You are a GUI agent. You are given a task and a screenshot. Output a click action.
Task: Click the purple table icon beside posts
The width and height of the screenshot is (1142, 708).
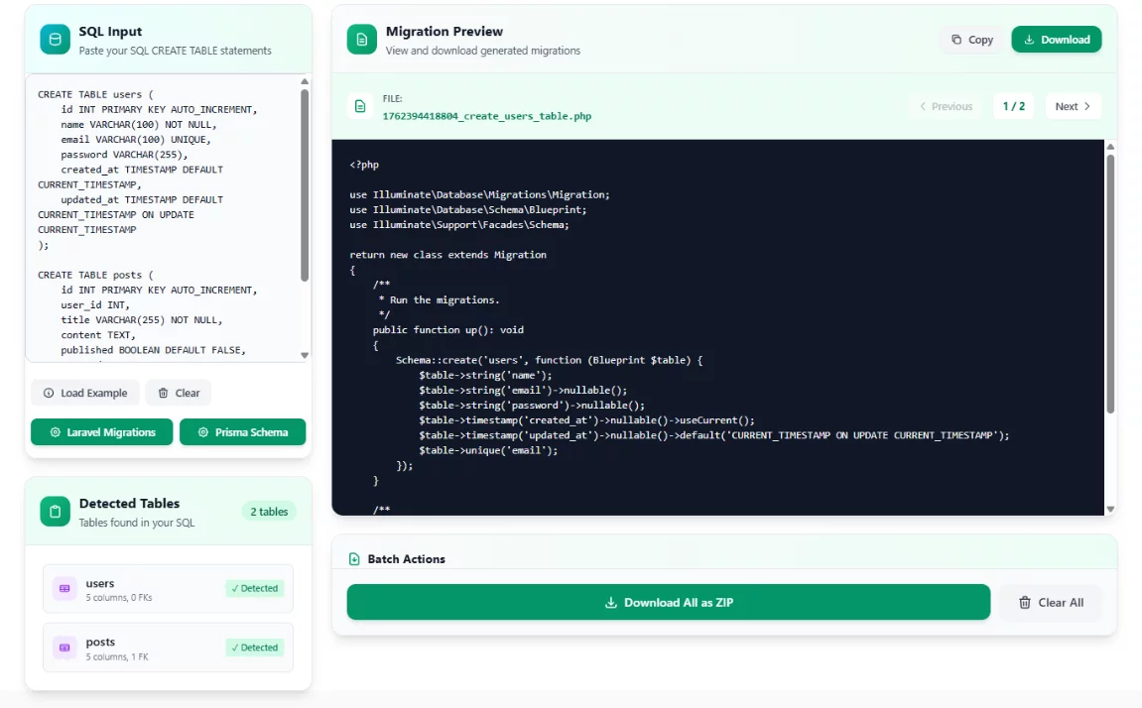click(x=63, y=647)
